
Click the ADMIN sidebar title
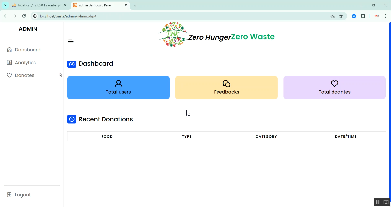pos(28,29)
